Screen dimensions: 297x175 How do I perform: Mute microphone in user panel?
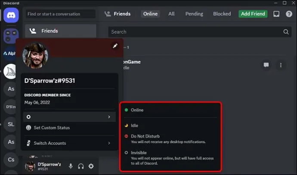[71, 166]
